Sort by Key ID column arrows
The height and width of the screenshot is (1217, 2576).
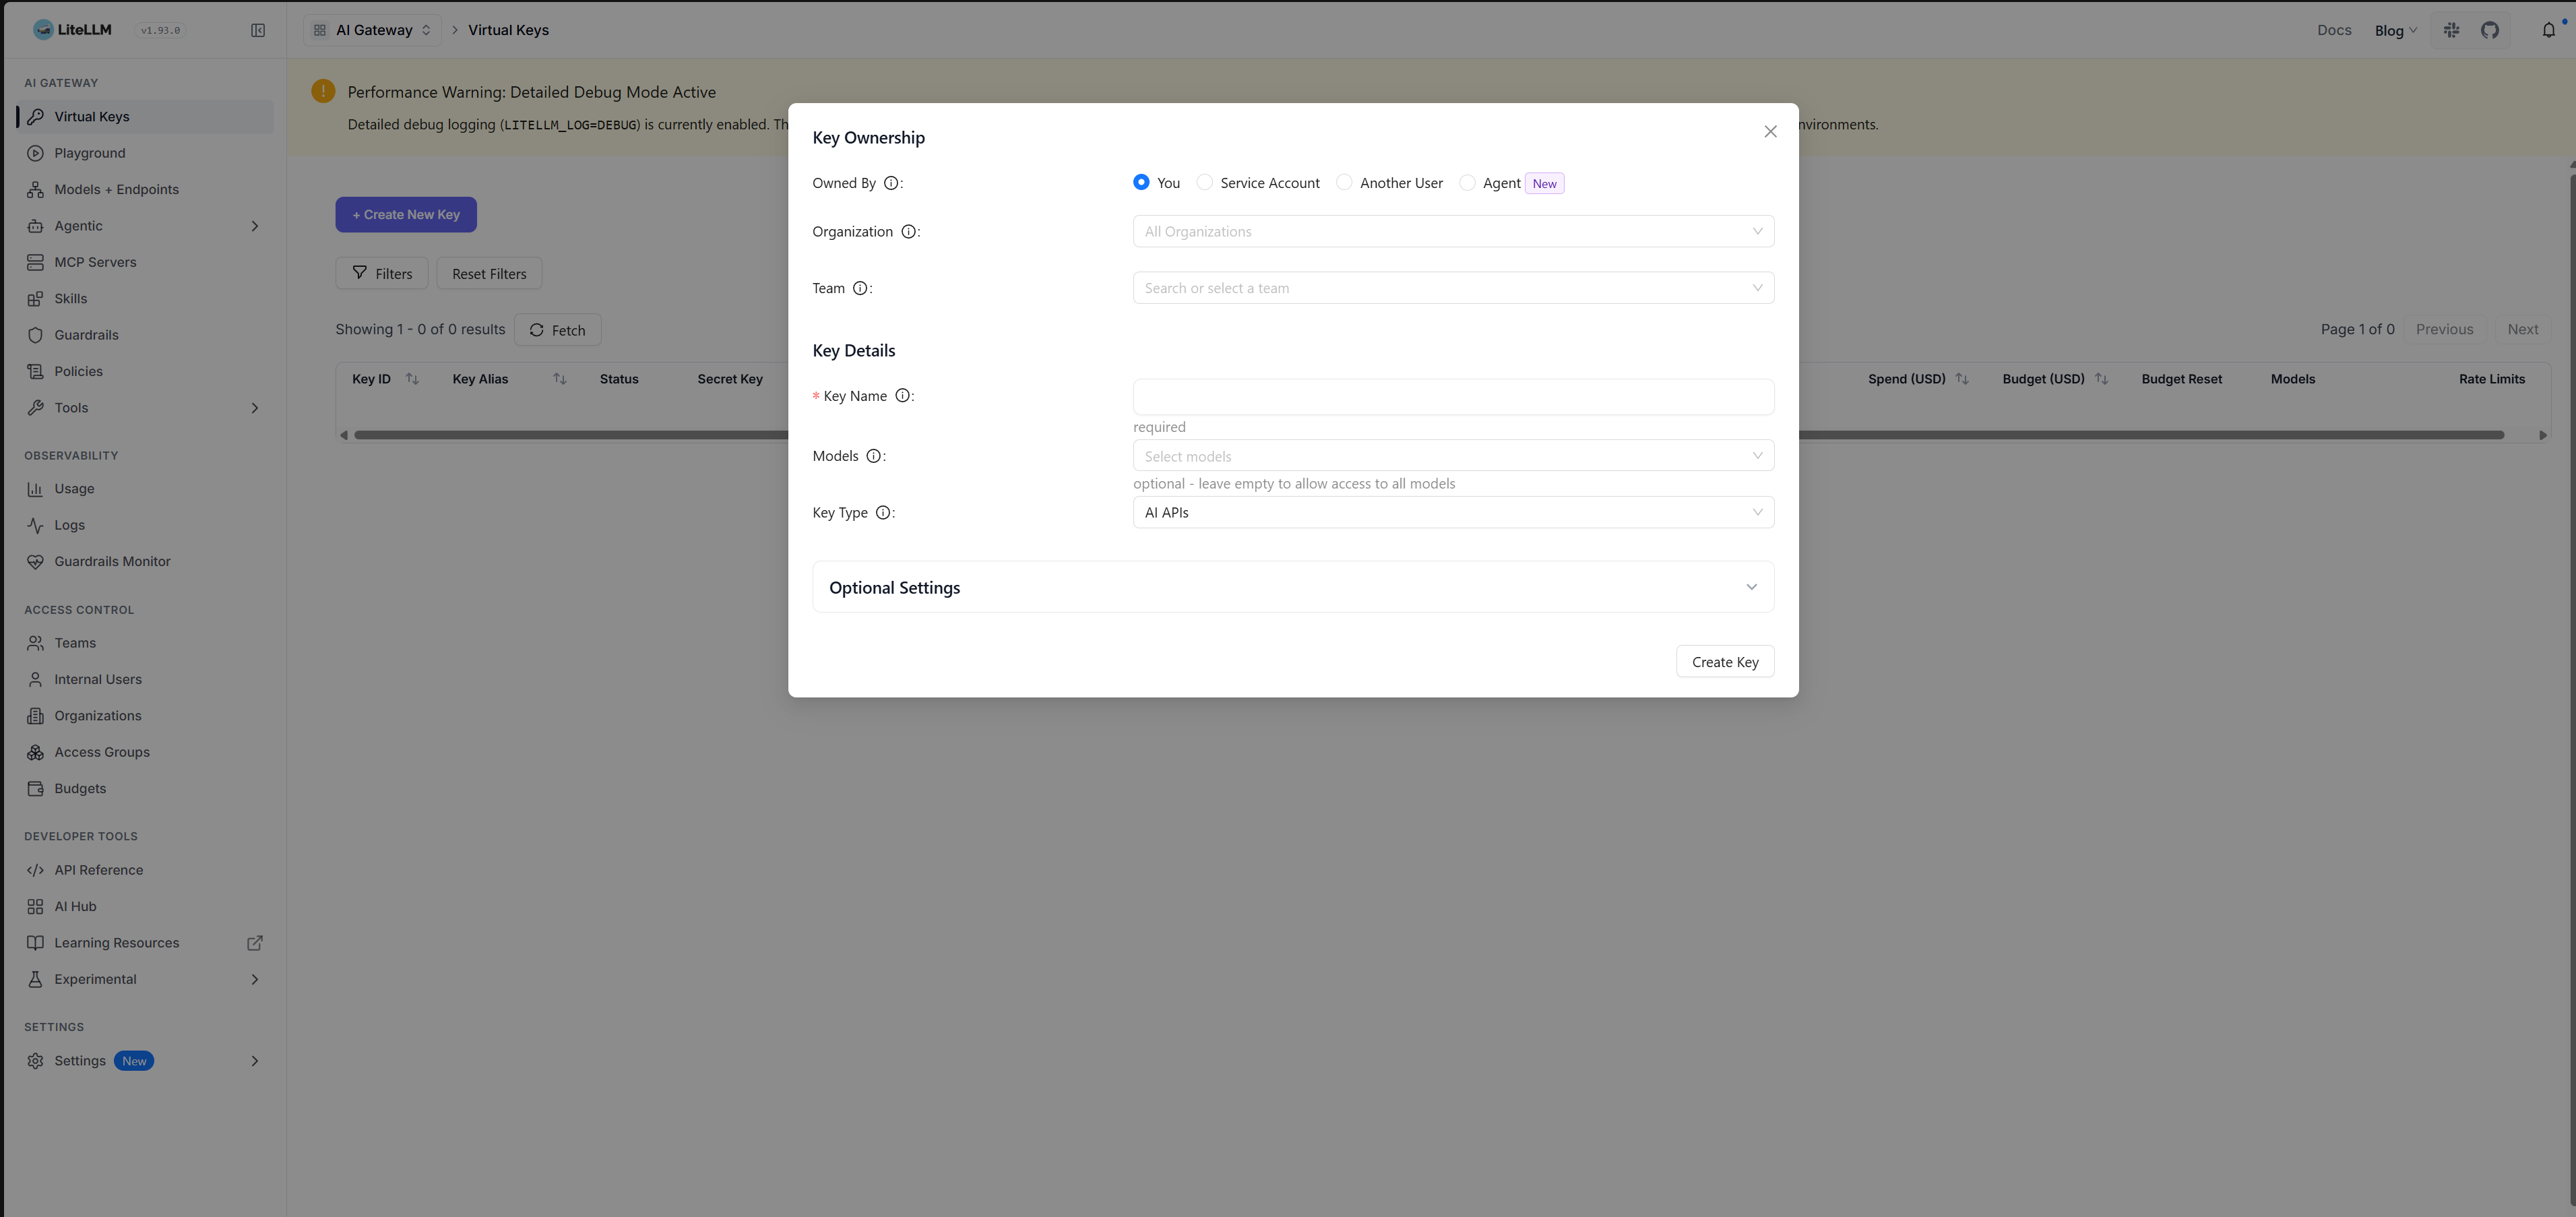(x=412, y=379)
